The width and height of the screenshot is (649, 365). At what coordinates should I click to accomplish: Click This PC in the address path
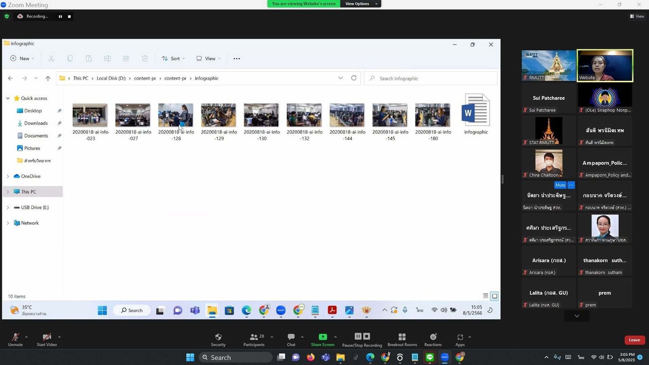[80, 78]
